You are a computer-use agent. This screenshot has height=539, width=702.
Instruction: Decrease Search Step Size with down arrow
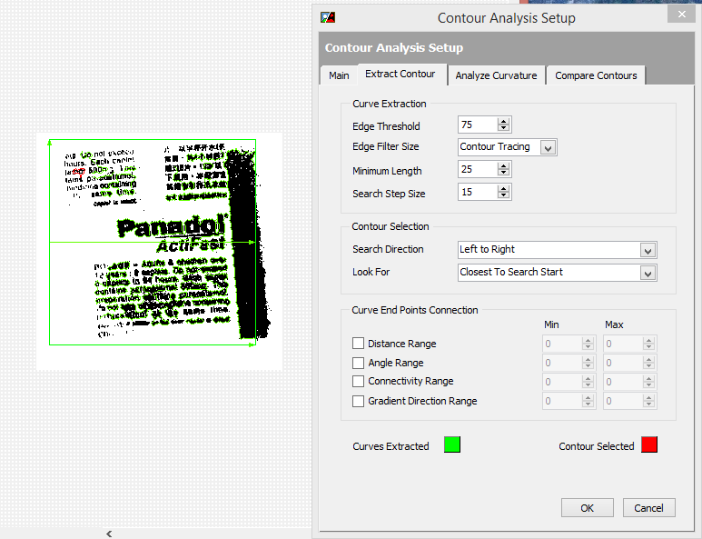pos(504,195)
